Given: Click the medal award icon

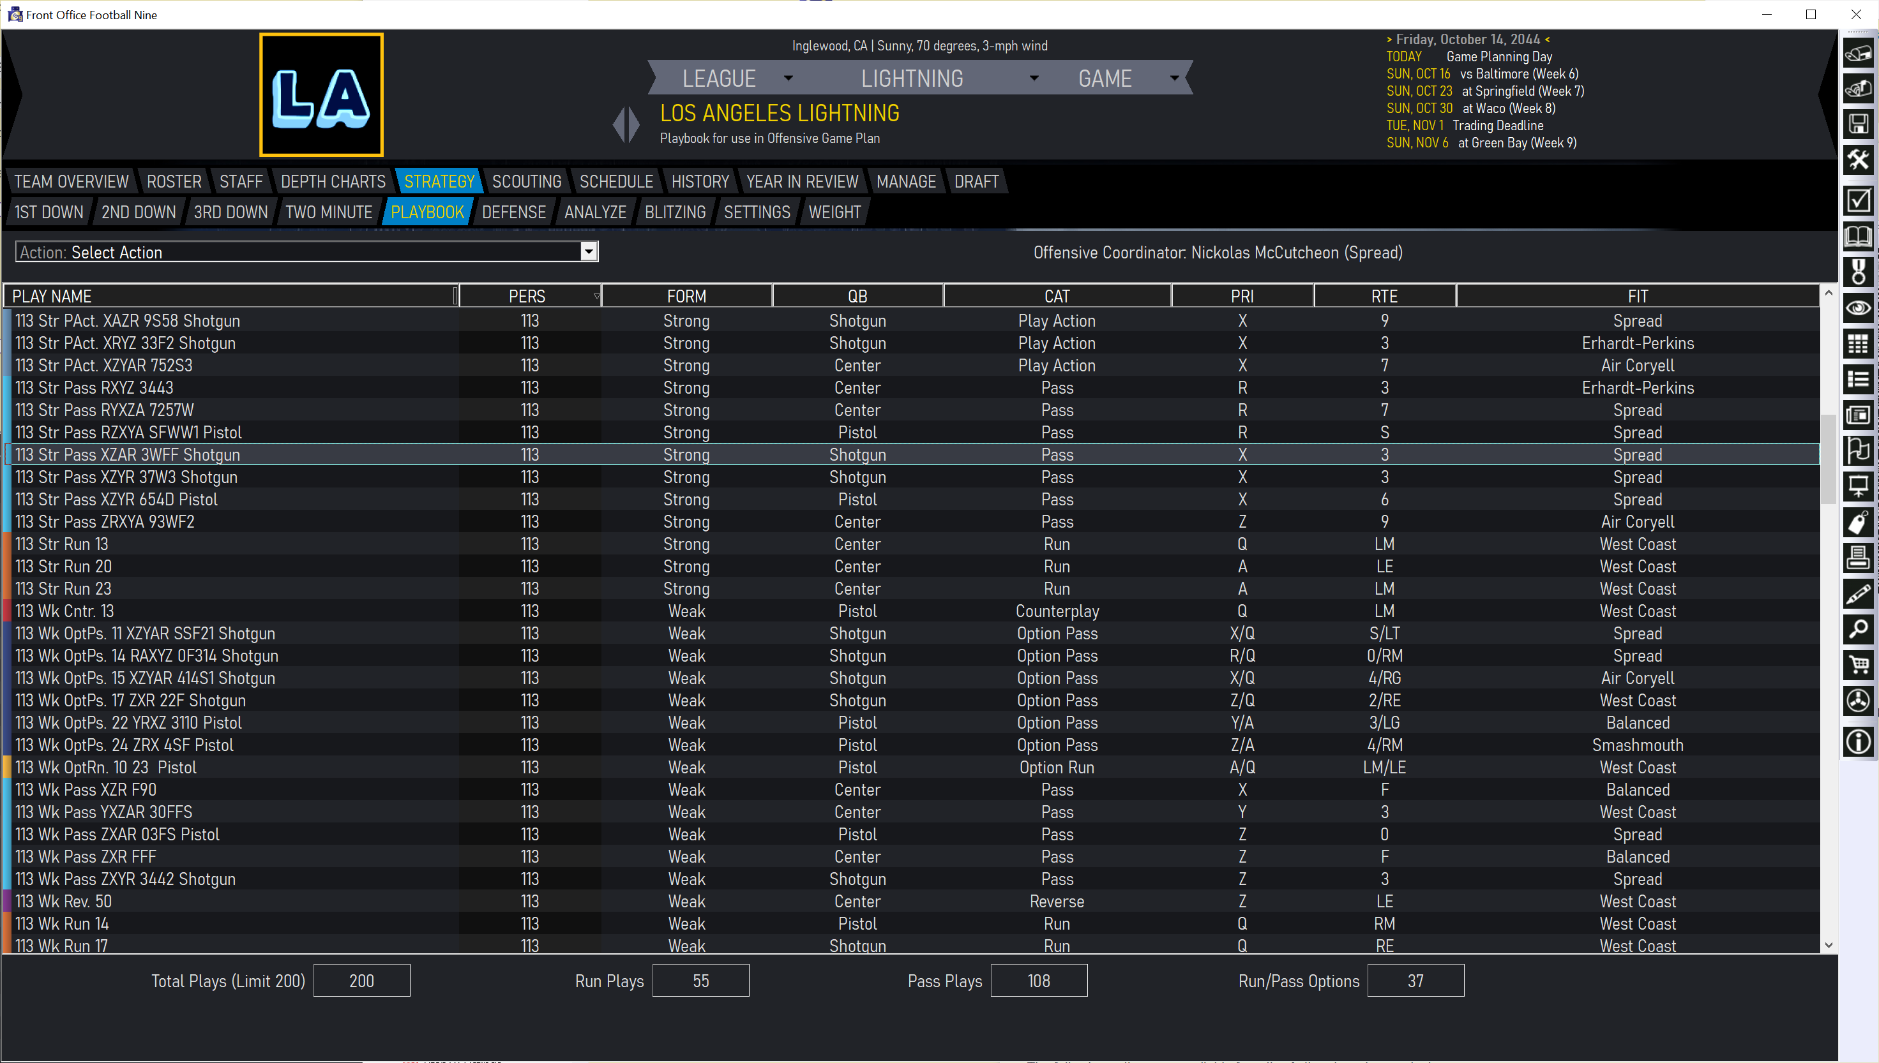Looking at the screenshot, I should click(x=1858, y=272).
